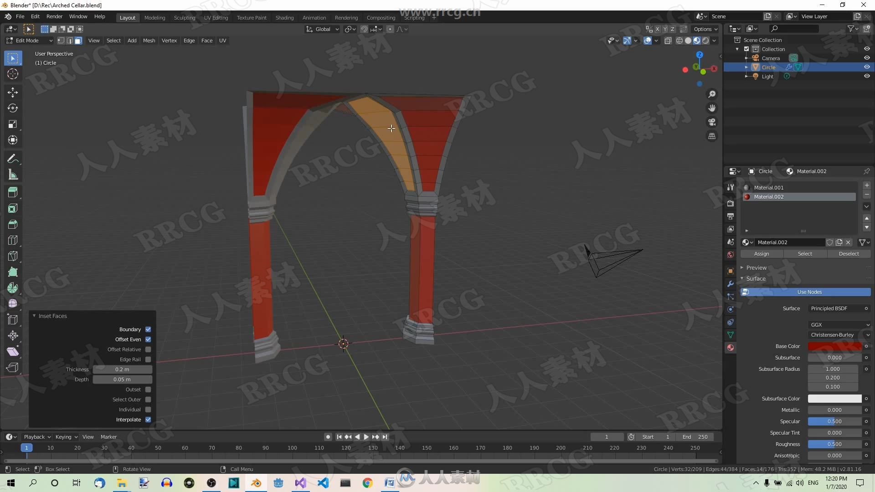This screenshot has height=492, width=875.
Task: Enable the Select Outer checkbox
Action: click(x=148, y=400)
